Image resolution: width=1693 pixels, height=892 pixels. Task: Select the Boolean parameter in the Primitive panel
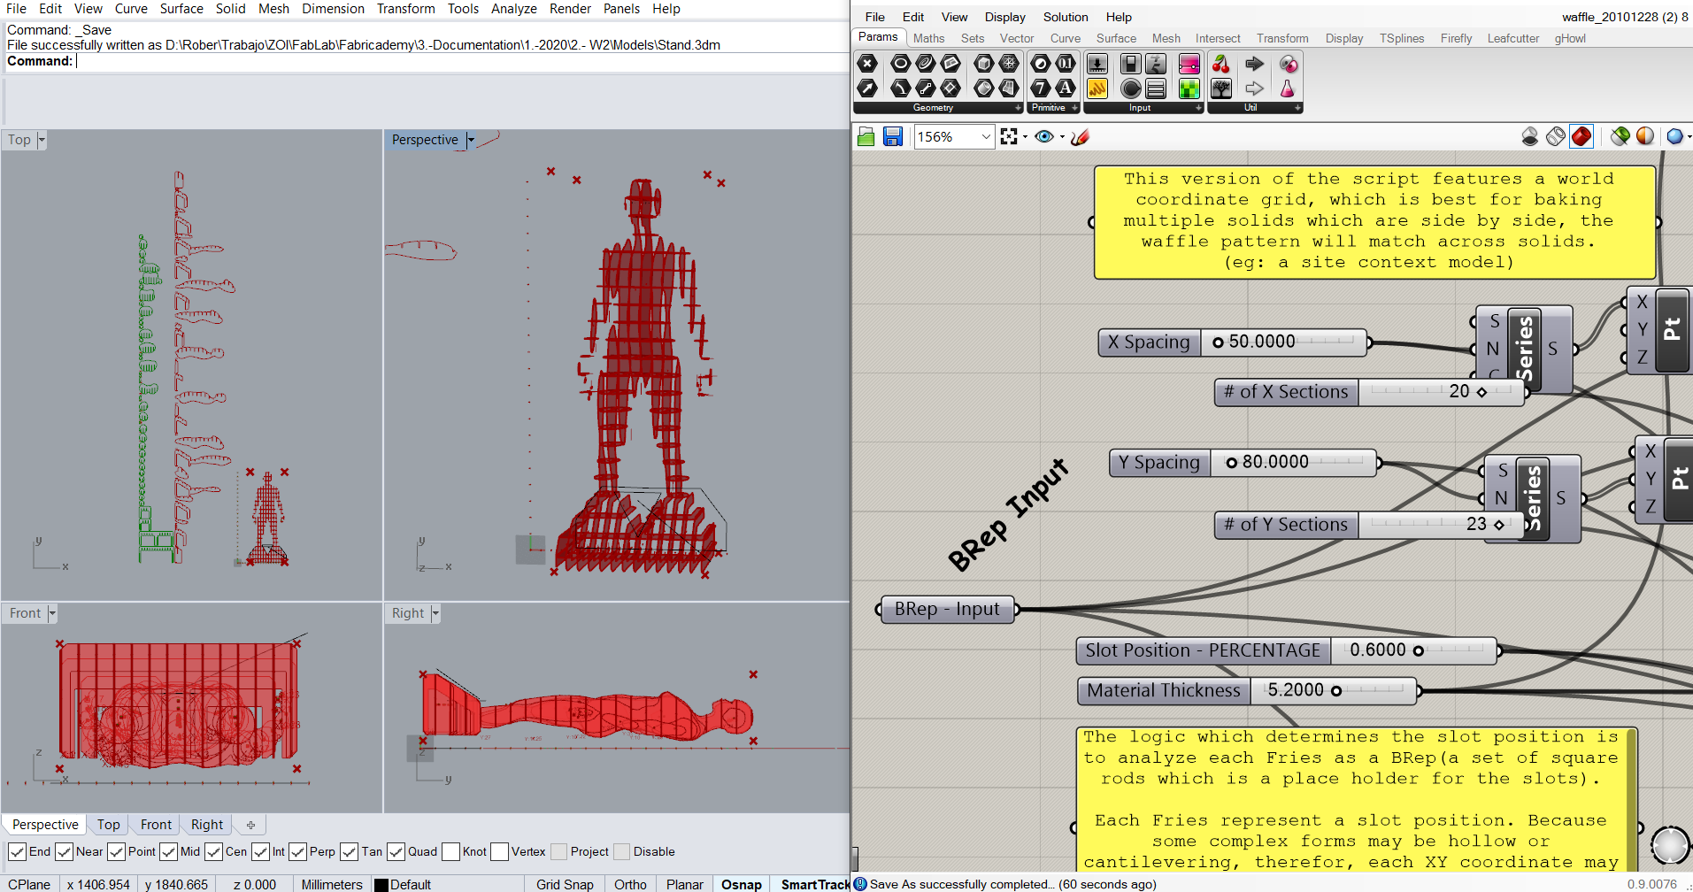tap(1042, 64)
